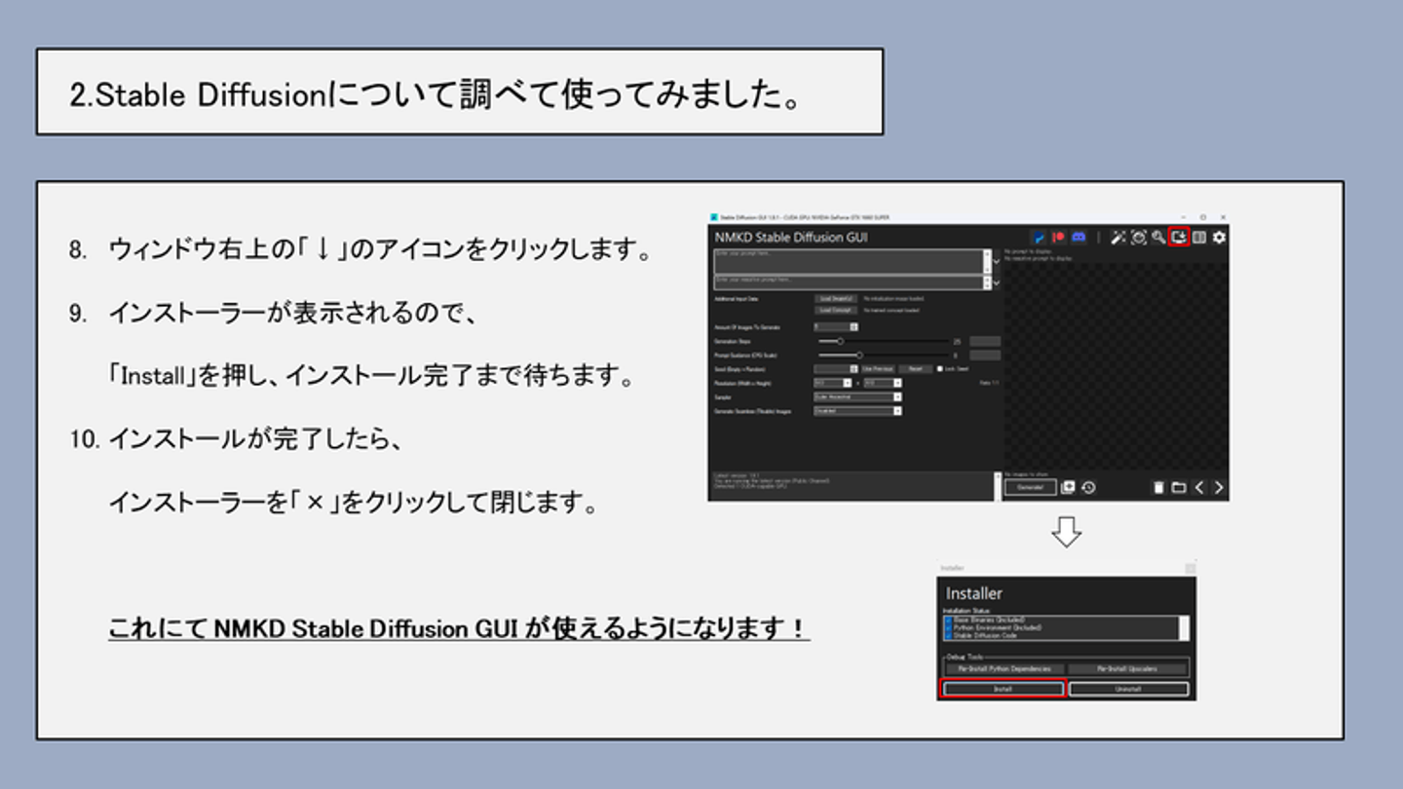
Task: Click the image amount stepper arrows
Action: pos(854,327)
